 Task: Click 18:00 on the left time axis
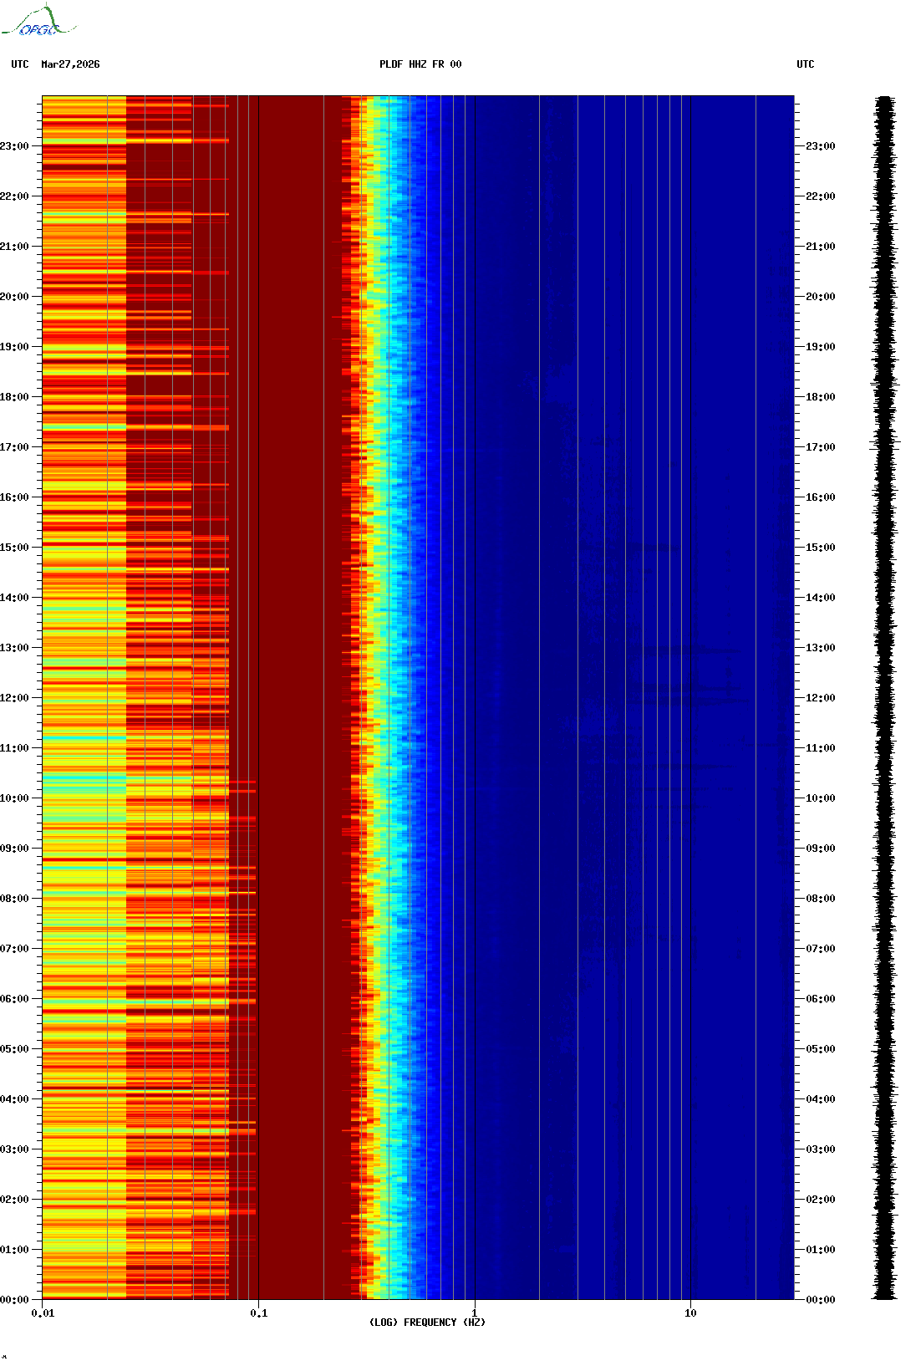pos(14,397)
